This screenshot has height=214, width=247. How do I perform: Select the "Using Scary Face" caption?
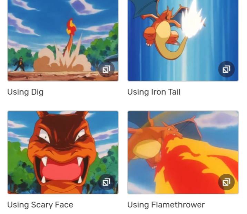40,205
